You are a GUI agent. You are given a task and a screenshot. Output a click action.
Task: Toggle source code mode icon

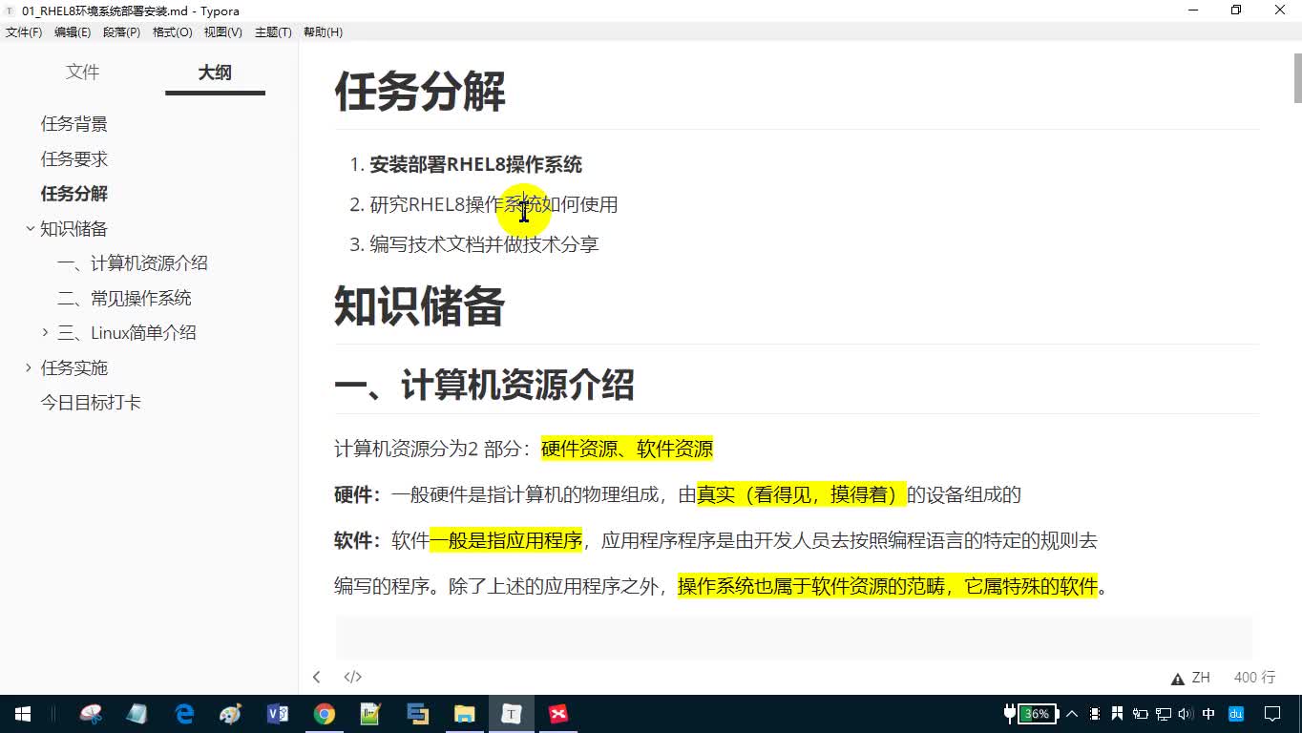click(352, 677)
